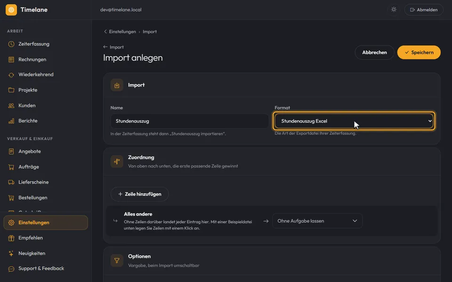This screenshot has height=282, width=452.
Task: Click the Import breadcrumb entry
Action: [x=150, y=31]
